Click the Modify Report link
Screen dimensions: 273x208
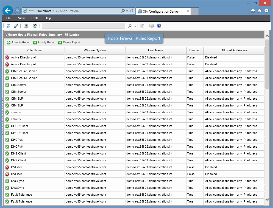click(x=47, y=43)
